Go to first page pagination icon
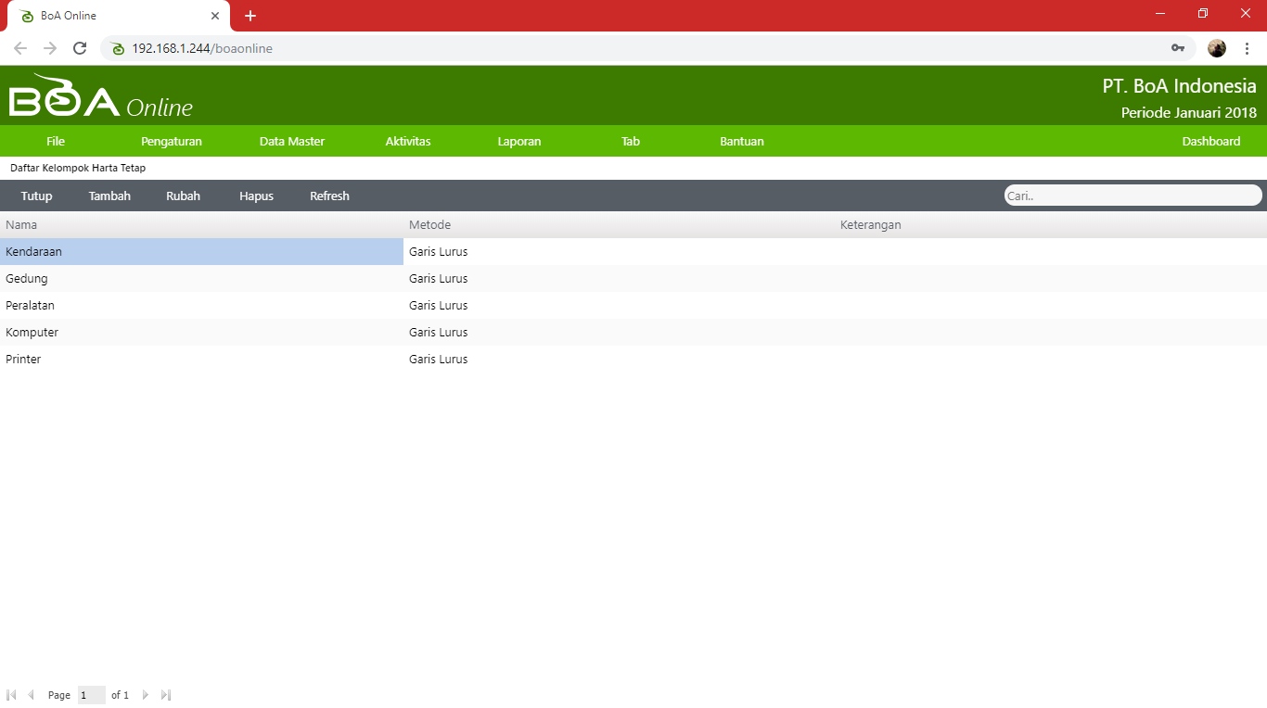The image size is (1267, 708). tap(11, 695)
